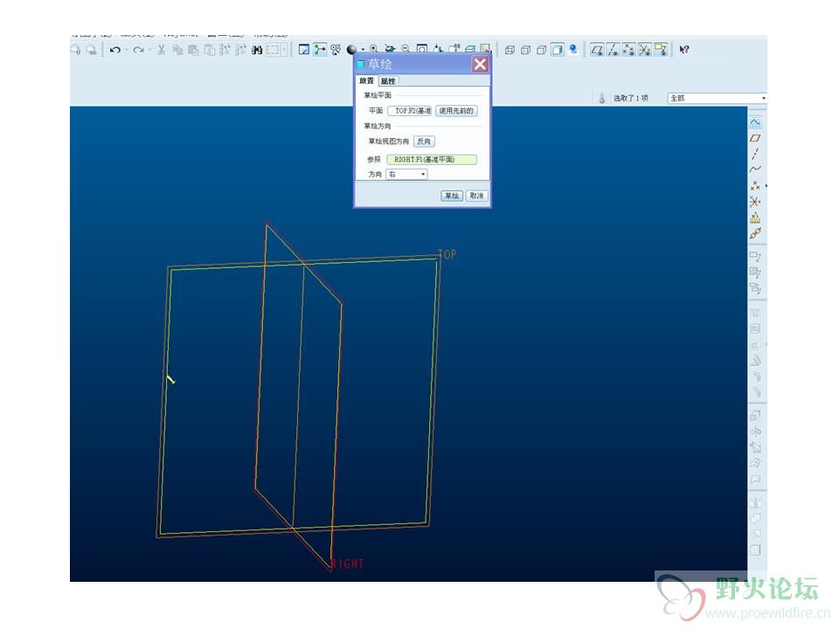Open the 方向 orientation dropdown
839x629 pixels.
406,175
